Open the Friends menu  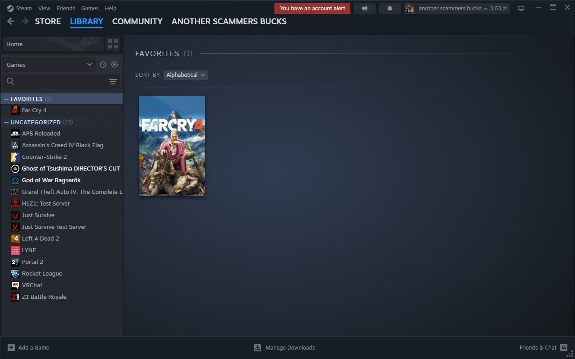coord(66,9)
